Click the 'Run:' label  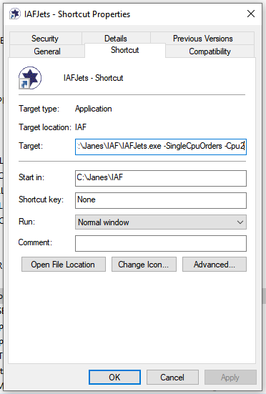tap(27, 222)
